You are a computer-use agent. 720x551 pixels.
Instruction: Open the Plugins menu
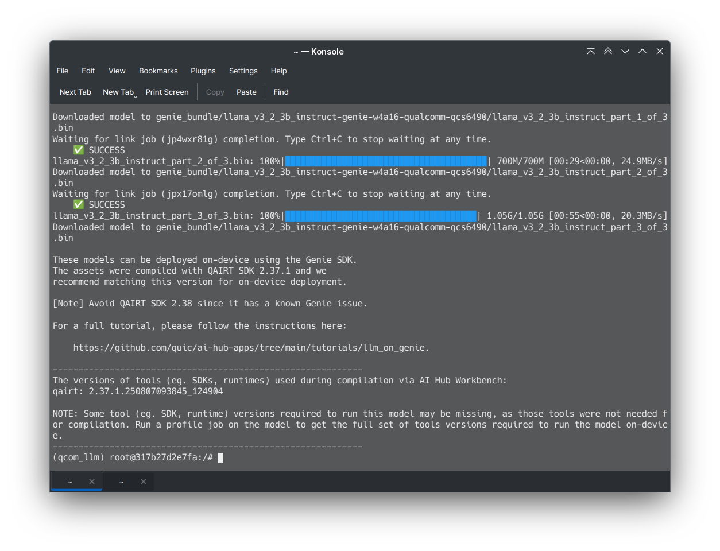coord(203,71)
